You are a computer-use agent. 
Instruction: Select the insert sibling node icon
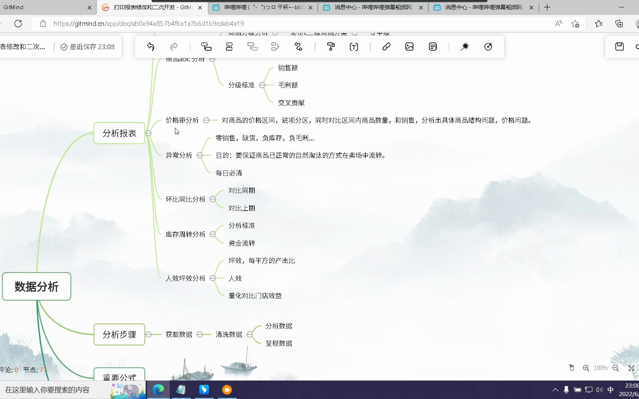tap(206, 47)
